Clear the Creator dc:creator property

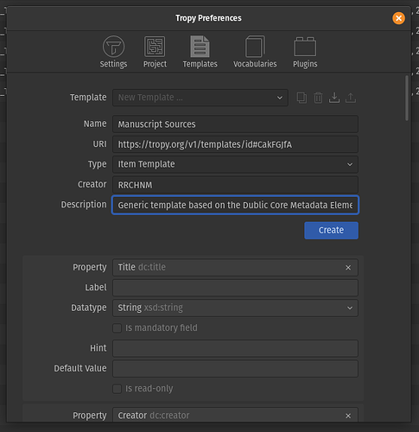tap(348, 416)
